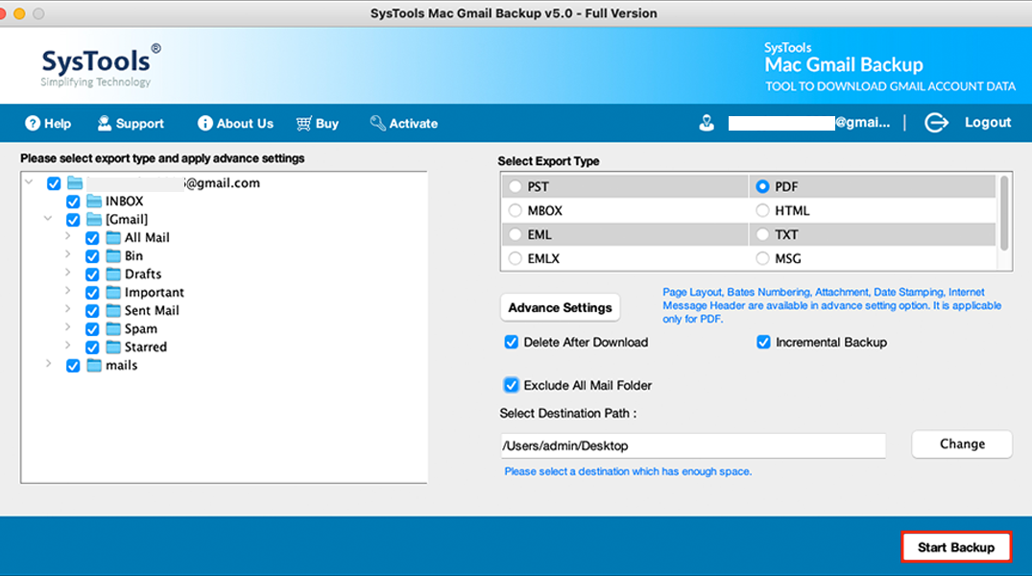Click the destination path field
This screenshot has width=1032, height=576.
(693, 445)
